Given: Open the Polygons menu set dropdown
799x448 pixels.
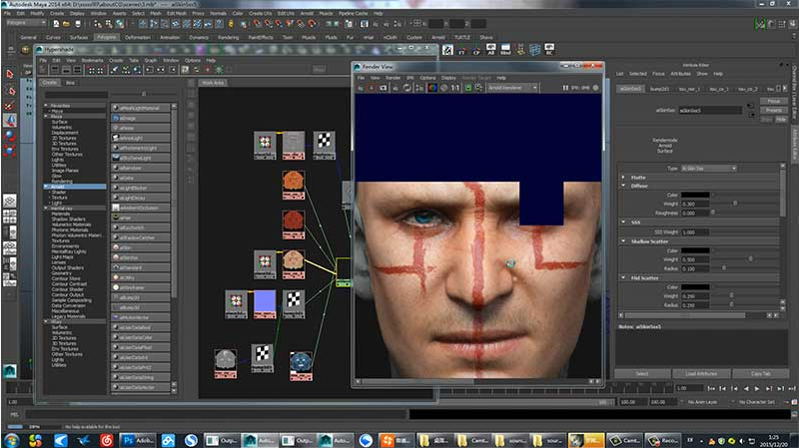Looking at the screenshot, I should tap(27, 23).
